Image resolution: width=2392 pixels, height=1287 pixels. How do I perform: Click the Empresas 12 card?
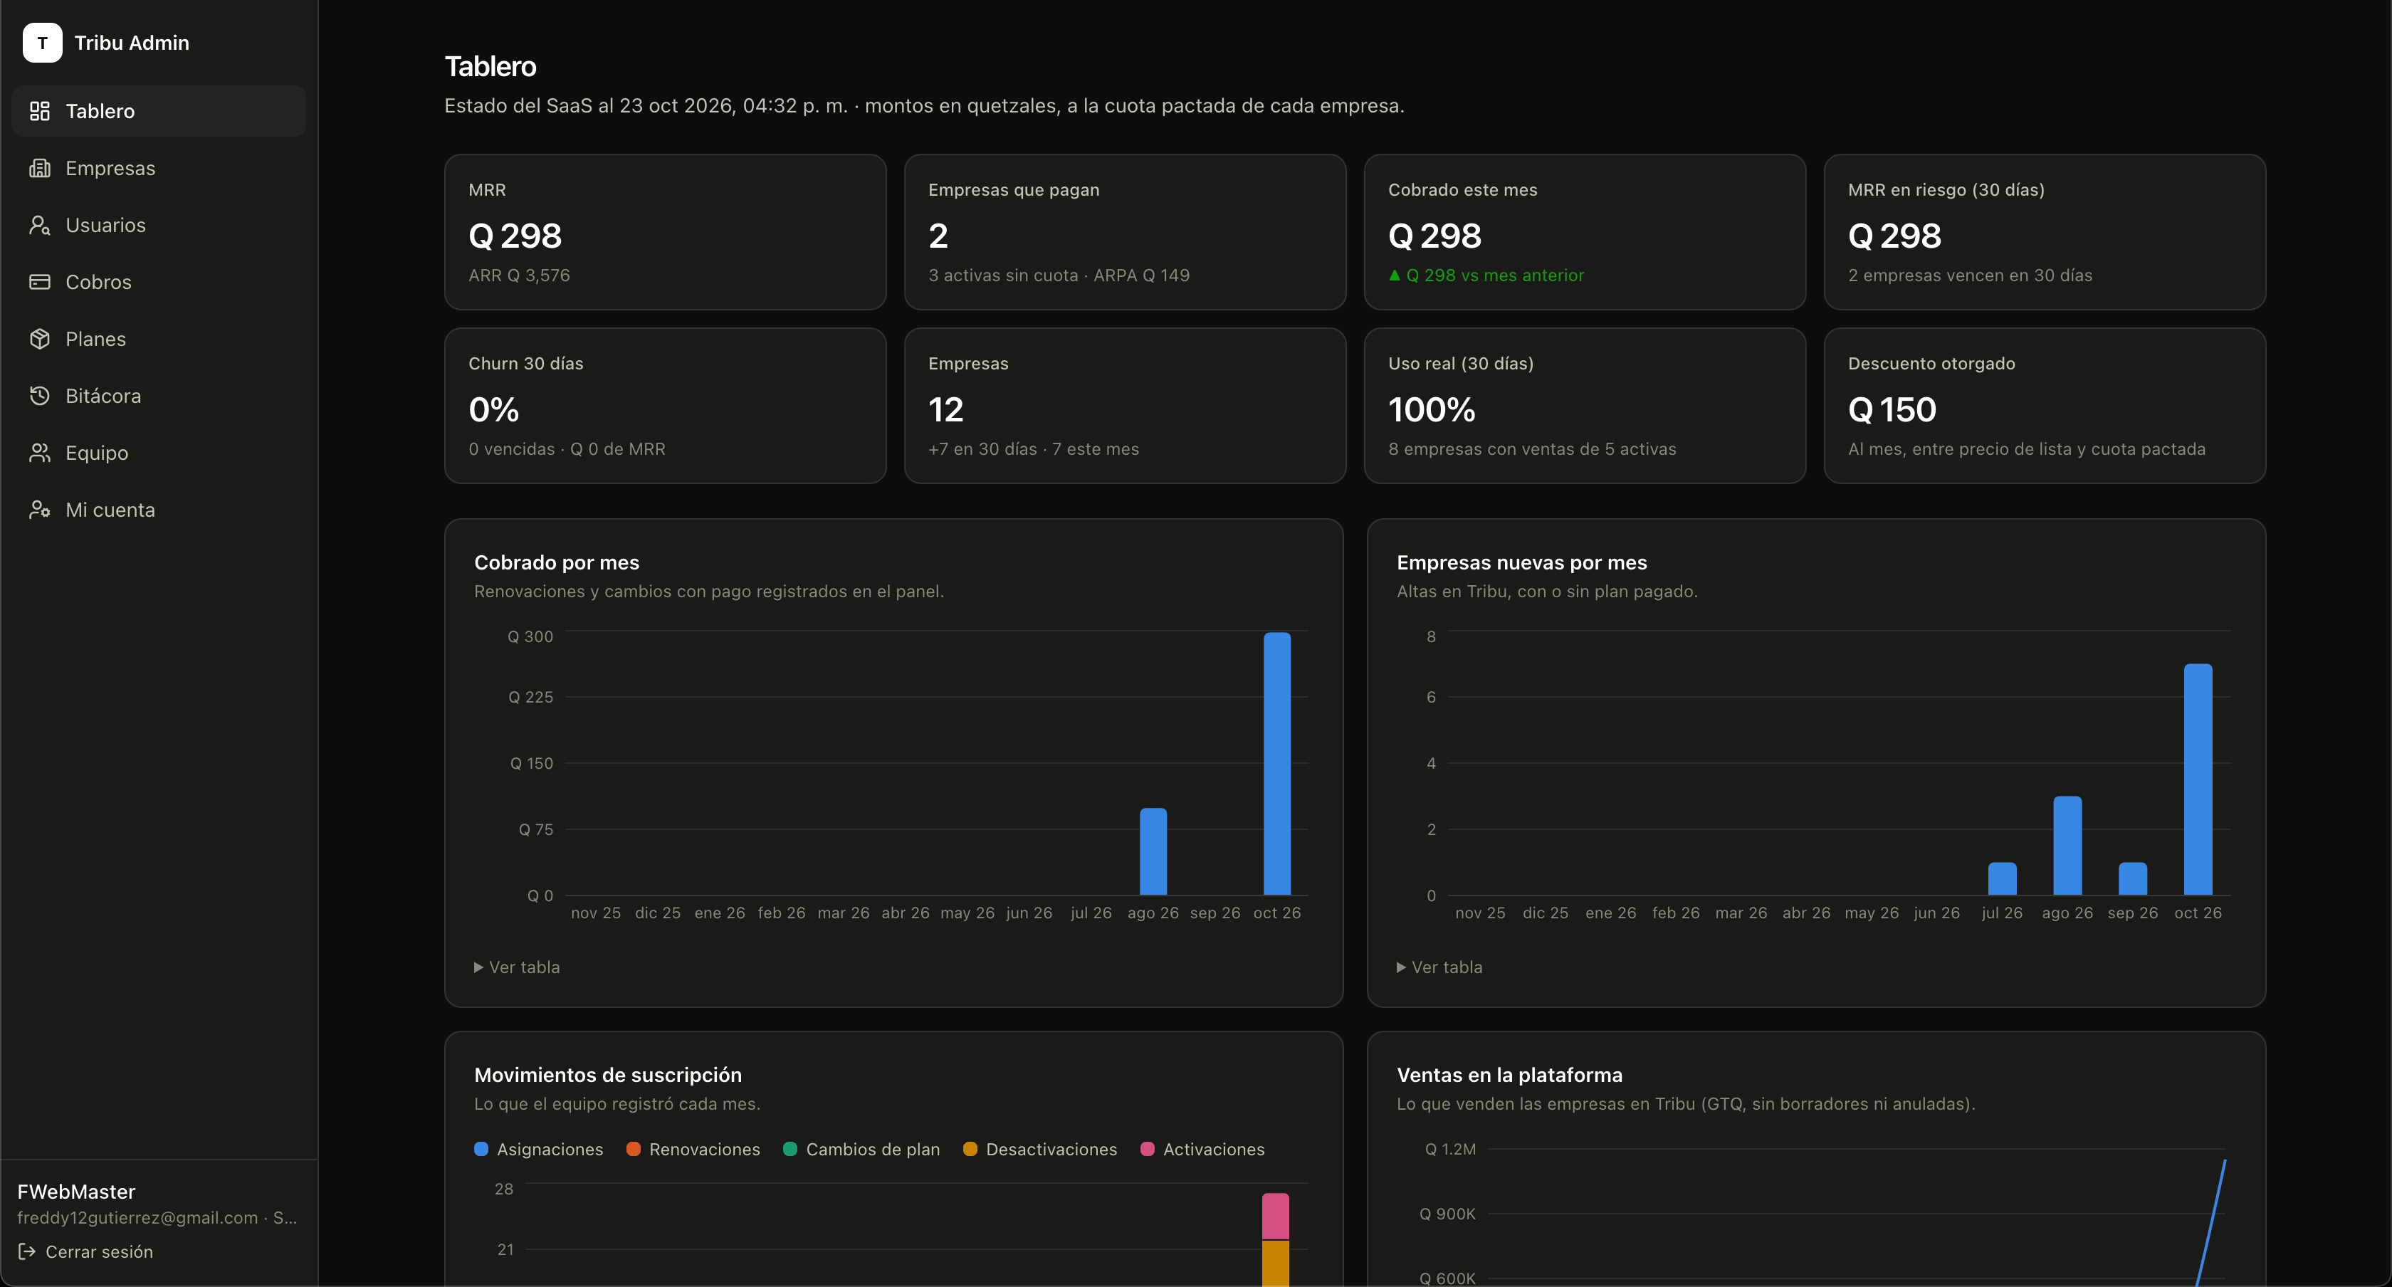(x=1125, y=406)
